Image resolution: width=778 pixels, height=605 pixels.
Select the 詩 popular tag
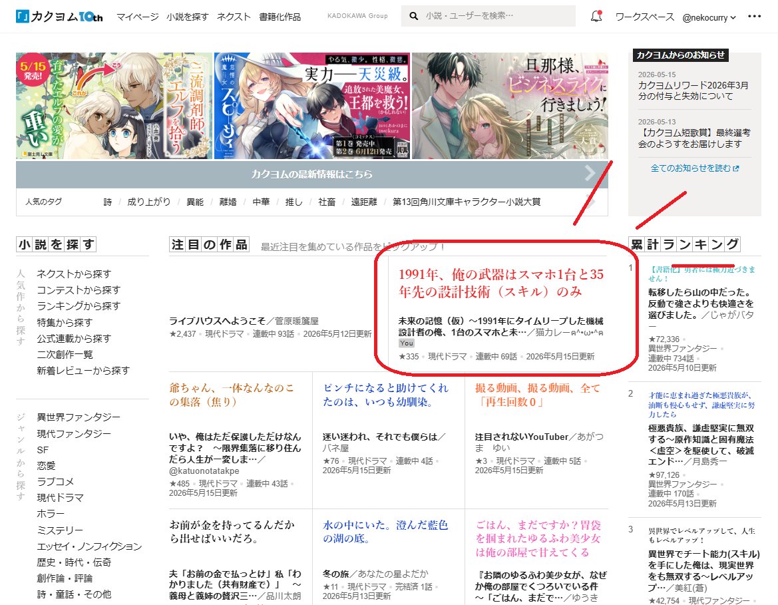(x=108, y=202)
